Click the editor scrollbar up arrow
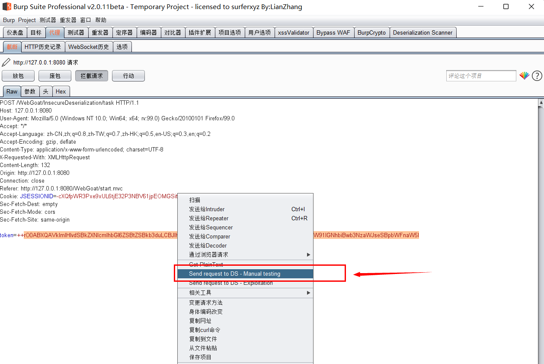 click(541, 103)
